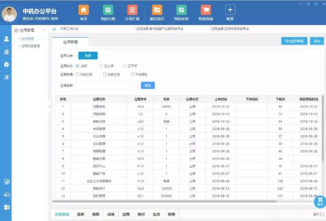Click the 应用名称 search input field
This screenshot has height=221, width=326.
click(107, 85)
